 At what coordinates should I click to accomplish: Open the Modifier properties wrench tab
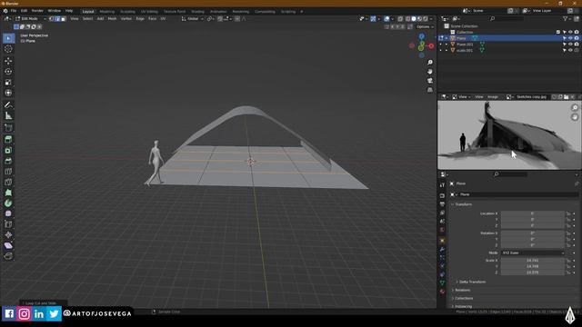point(442,249)
